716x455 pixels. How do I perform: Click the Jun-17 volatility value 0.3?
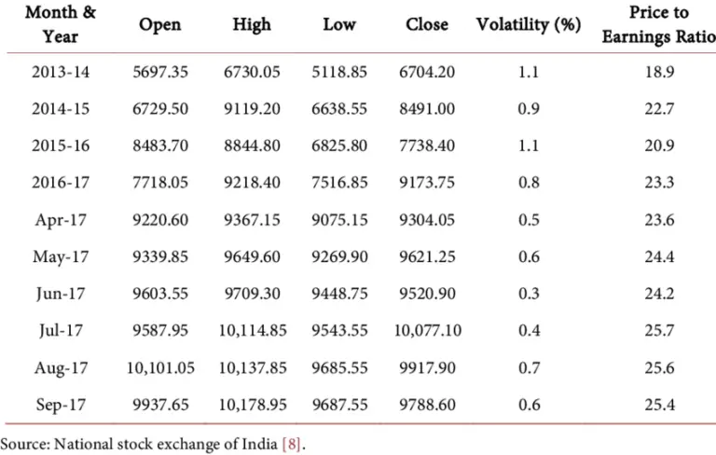point(529,295)
